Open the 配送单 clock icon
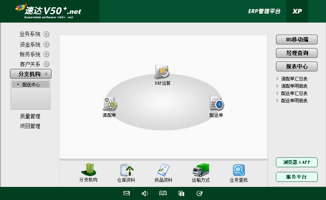Viewport: 326px width, 200px height. 217,103
